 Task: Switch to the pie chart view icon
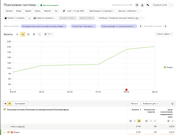18,34
